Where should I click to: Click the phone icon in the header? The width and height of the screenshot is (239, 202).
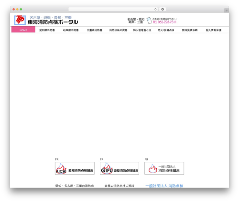pos(149,21)
